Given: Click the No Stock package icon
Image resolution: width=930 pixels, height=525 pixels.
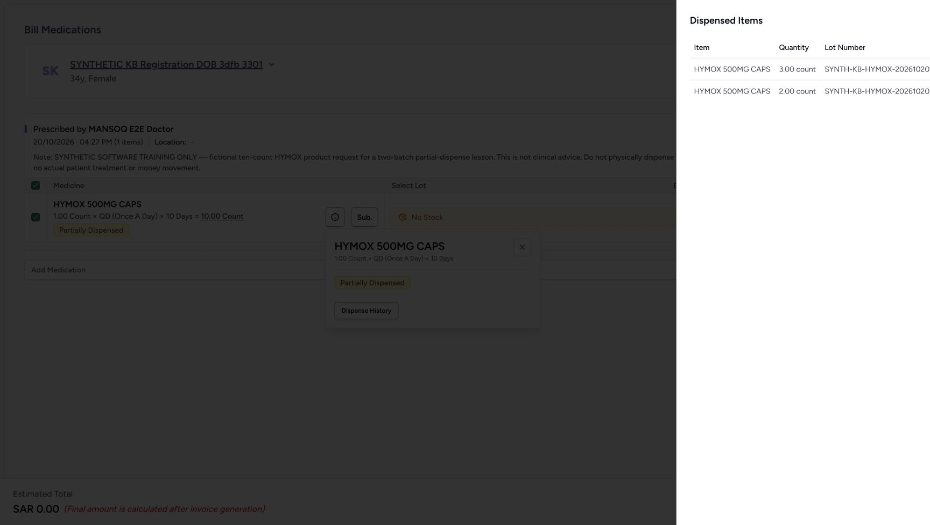Looking at the screenshot, I should click(403, 217).
